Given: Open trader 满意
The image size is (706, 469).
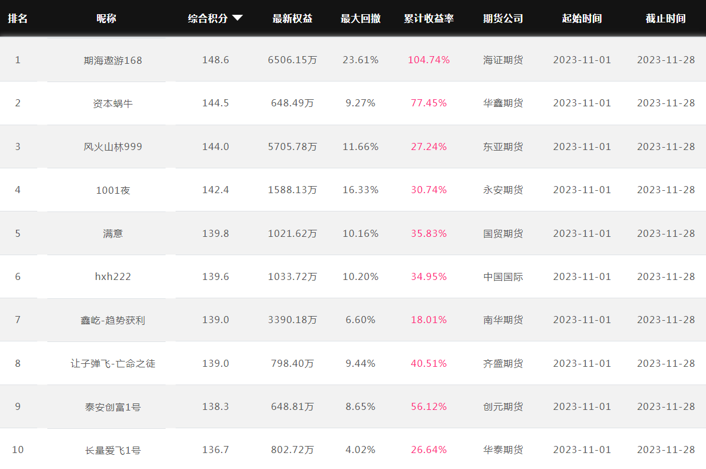Looking at the screenshot, I should pyautogui.click(x=113, y=233).
